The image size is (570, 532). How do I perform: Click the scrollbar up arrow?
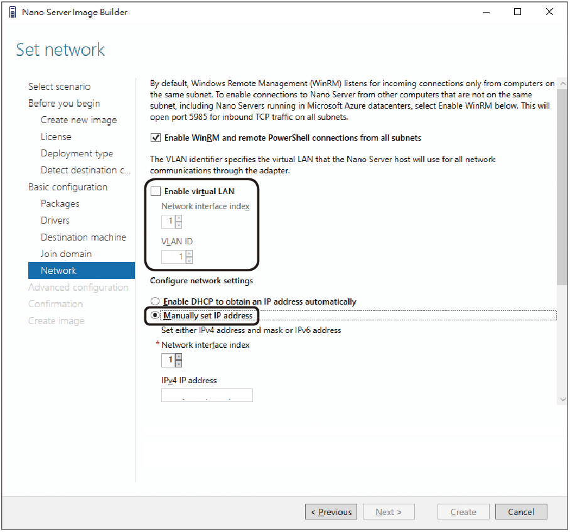(562, 84)
